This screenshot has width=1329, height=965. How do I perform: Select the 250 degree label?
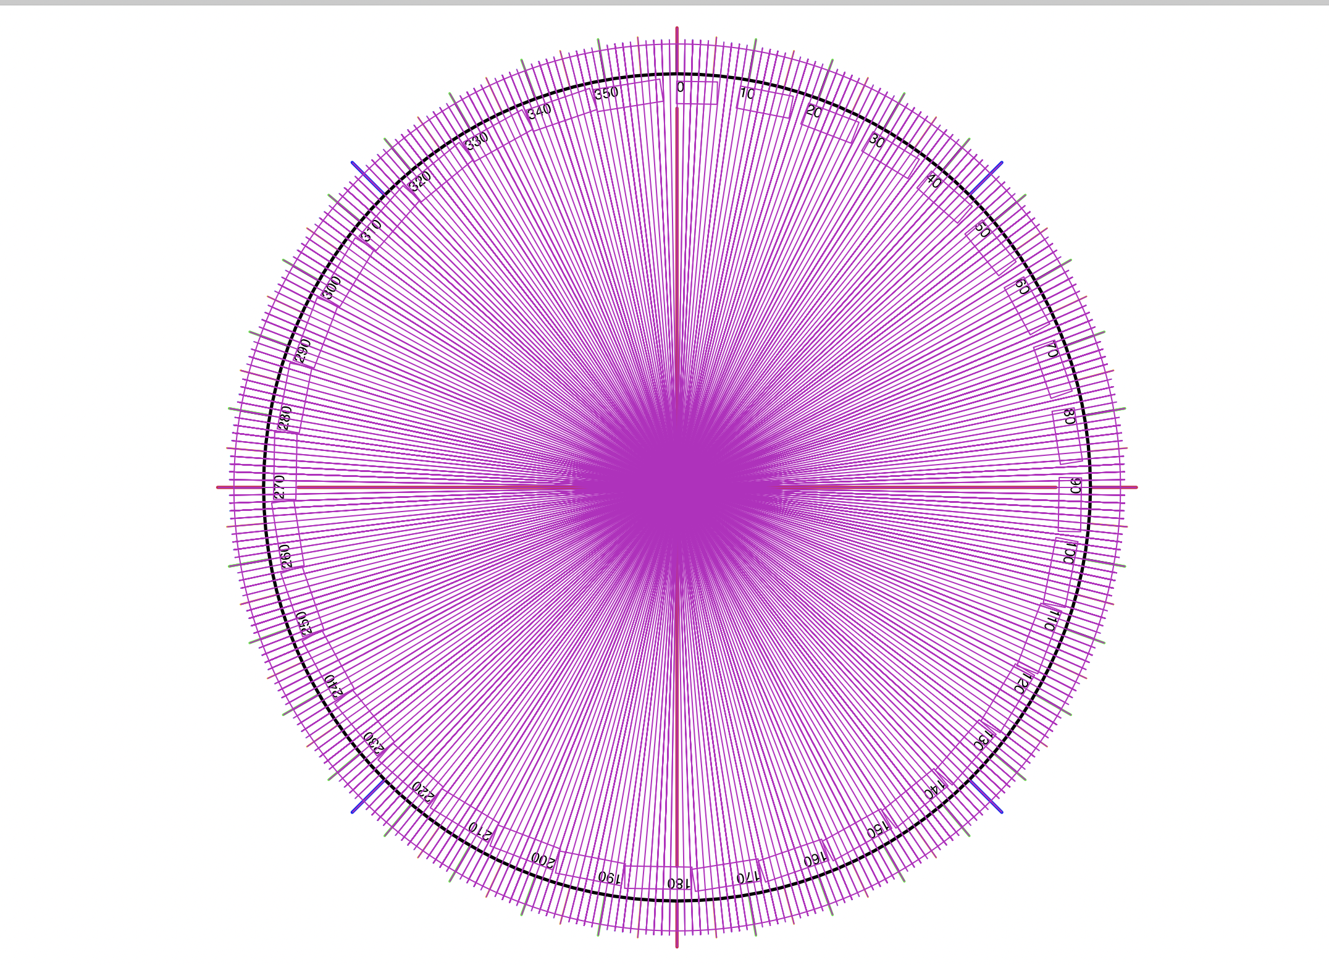coord(303,623)
